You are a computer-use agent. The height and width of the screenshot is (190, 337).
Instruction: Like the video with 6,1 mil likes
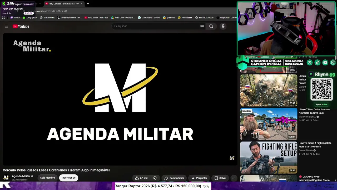[141, 178]
